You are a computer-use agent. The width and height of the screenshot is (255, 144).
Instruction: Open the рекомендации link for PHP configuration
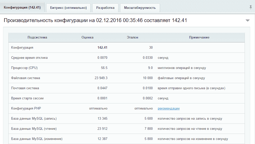click(168, 109)
